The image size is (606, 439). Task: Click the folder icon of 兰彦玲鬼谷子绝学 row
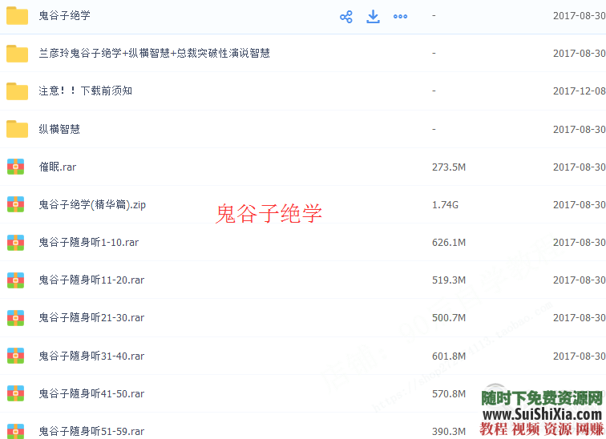click(17, 54)
